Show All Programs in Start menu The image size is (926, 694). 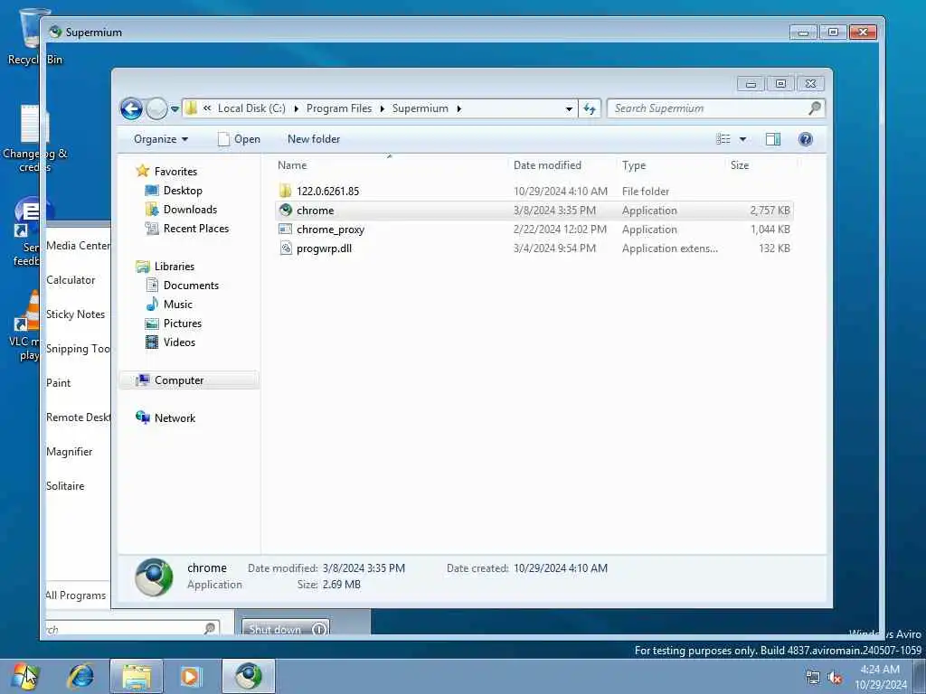point(76,596)
